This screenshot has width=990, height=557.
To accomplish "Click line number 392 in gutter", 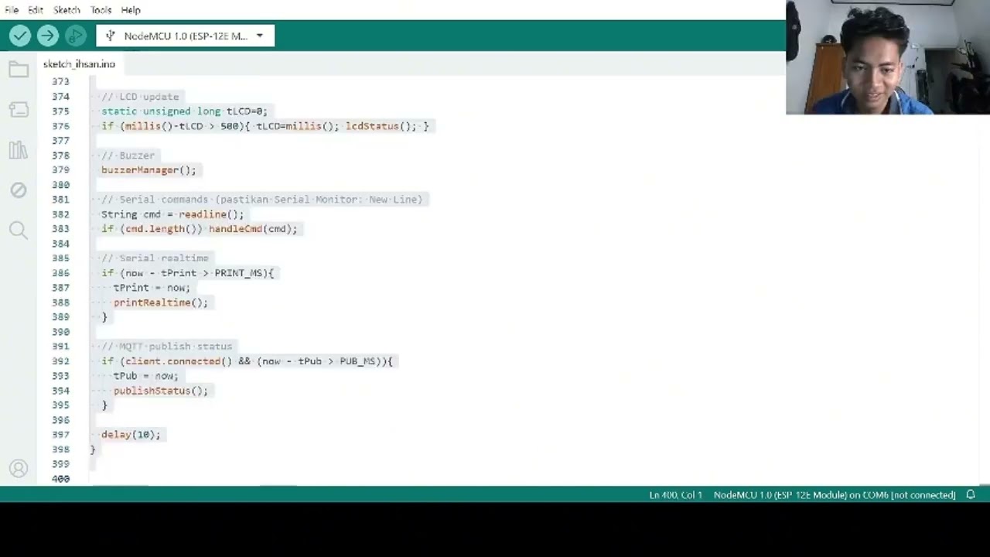I will [x=60, y=361].
